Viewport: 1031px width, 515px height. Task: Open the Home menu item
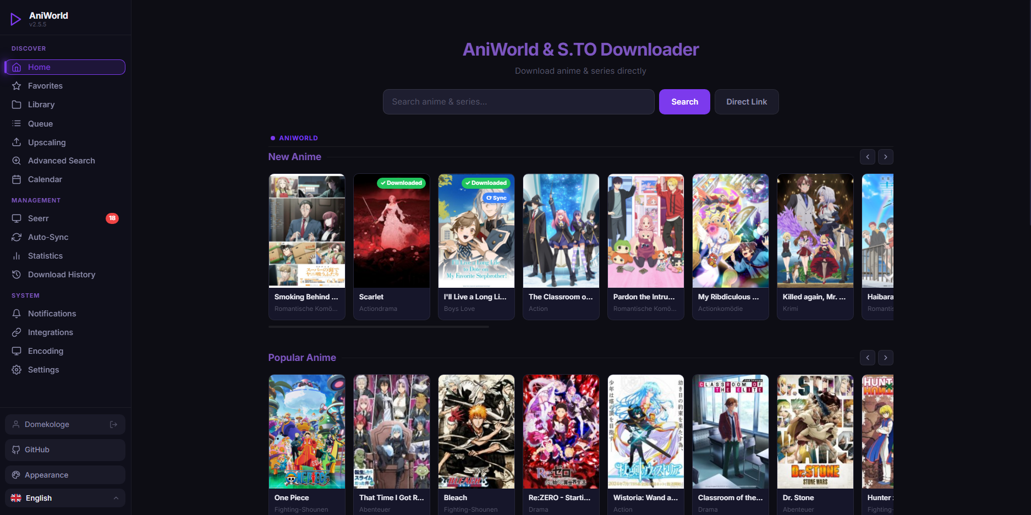tap(65, 67)
